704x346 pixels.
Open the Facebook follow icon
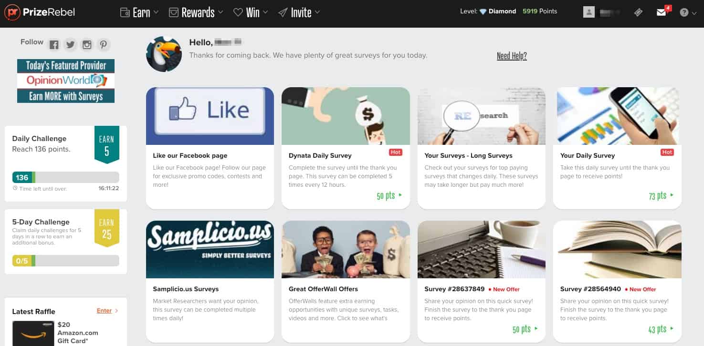[x=54, y=45]
